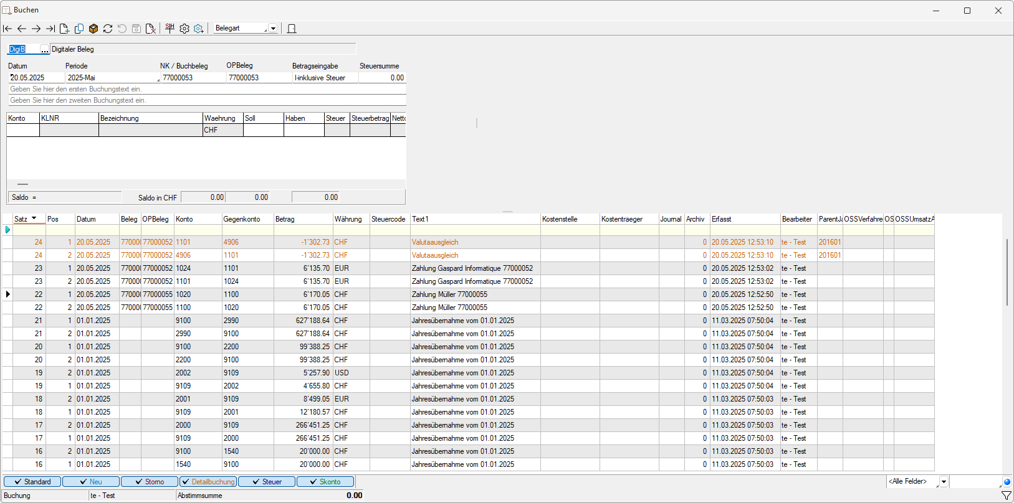This screenshot has width=1014, height=503.
Task: Click the exit door icon
Action: 292,29
